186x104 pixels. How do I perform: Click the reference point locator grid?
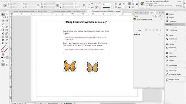[x=5, y=5]
